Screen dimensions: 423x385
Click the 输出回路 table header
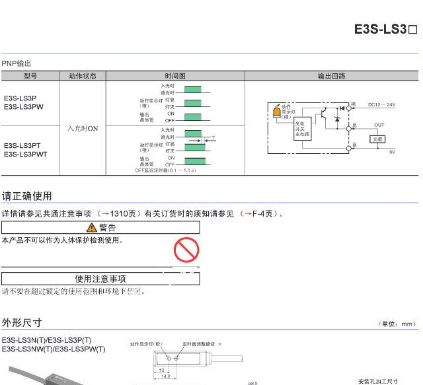click(332, 76)
